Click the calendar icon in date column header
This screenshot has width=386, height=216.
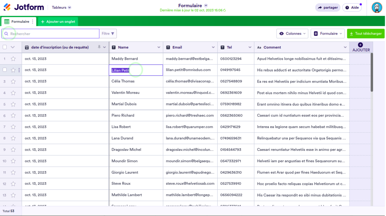27,47
